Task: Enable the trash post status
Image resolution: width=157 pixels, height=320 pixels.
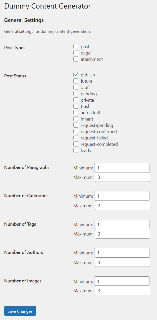Action: coord(76,106)
